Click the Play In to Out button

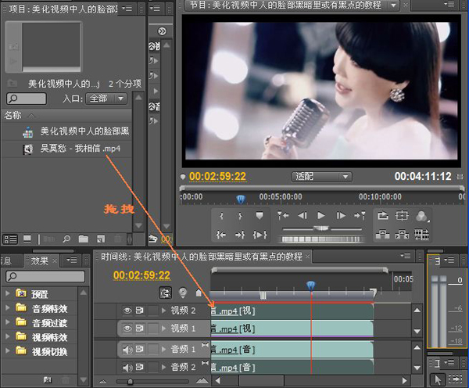click(x=260, y=235)
